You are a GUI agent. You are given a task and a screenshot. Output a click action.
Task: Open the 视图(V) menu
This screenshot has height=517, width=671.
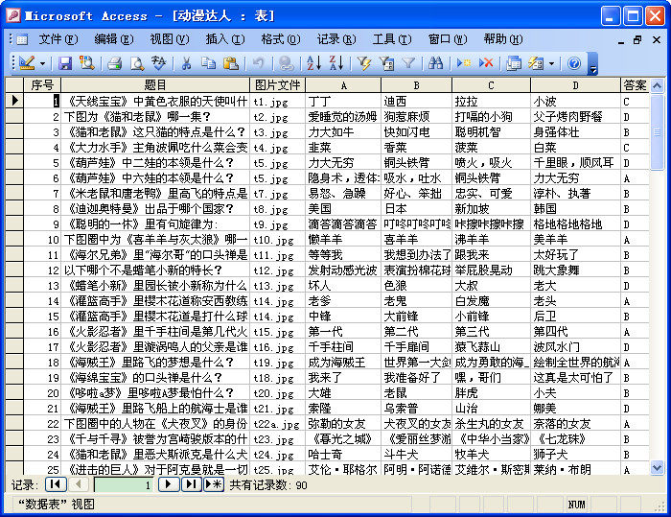(x=170, y=39)
